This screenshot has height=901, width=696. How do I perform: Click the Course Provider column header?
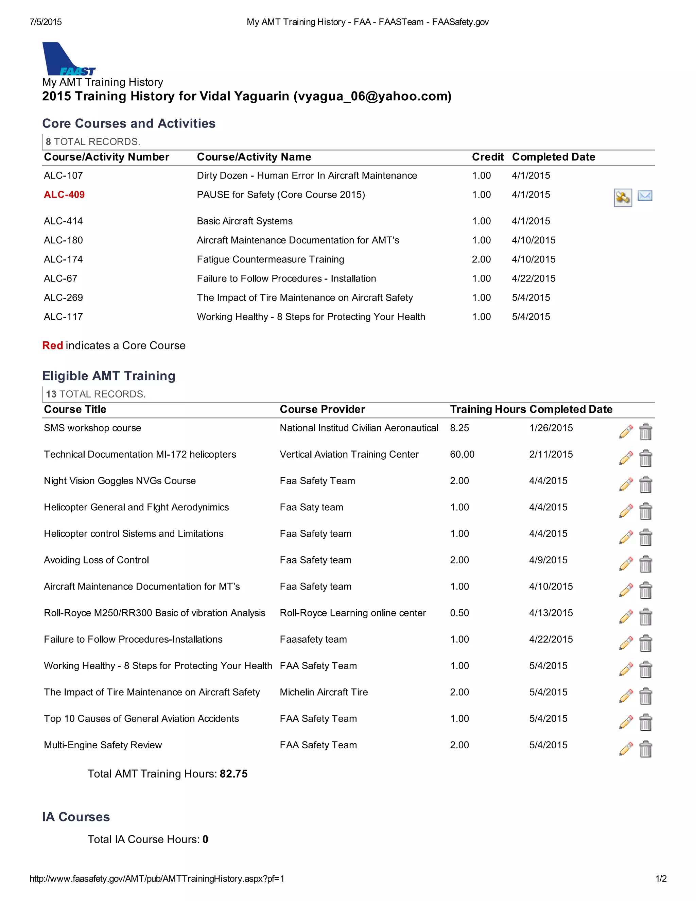pos(322,409)
